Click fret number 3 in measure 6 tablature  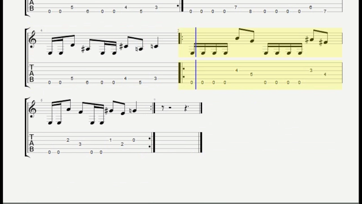coord(80,144)
